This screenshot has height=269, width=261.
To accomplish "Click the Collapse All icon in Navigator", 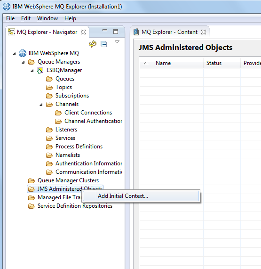I will click(x=104, y=44).
